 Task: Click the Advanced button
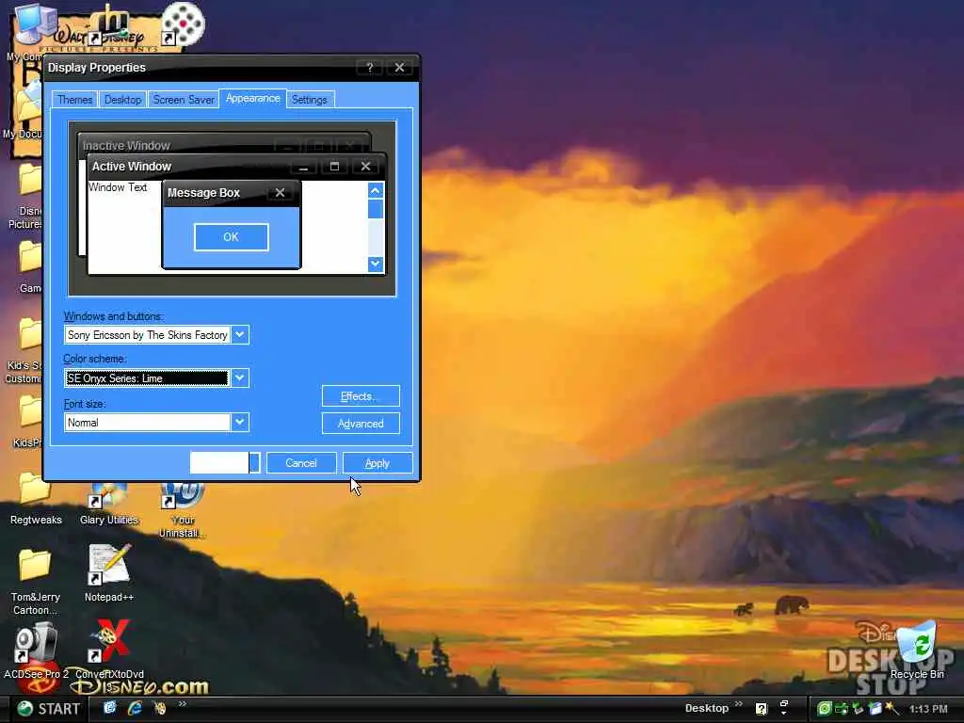click(361, 424)
